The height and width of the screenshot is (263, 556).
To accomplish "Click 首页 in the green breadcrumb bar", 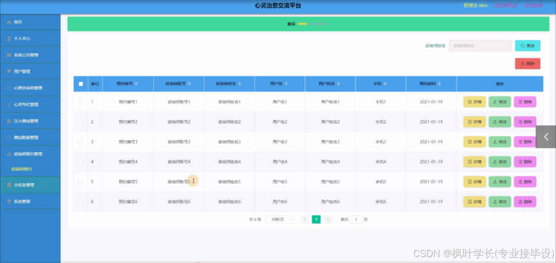I will pyautogui.click(x=291, y=24).
